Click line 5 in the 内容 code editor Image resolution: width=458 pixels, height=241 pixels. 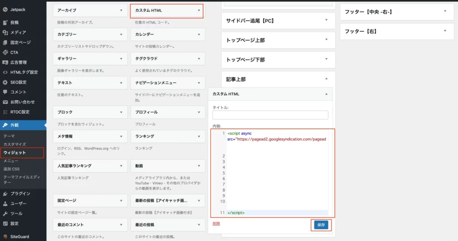[276, 173]
